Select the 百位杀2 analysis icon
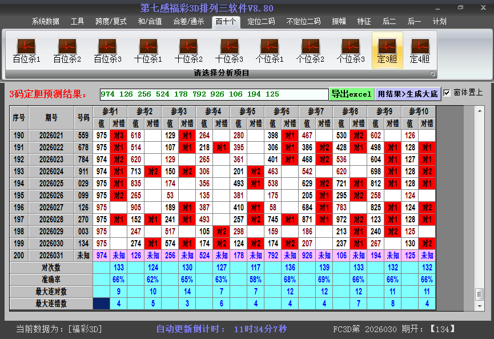 click(x=67, y=50)
